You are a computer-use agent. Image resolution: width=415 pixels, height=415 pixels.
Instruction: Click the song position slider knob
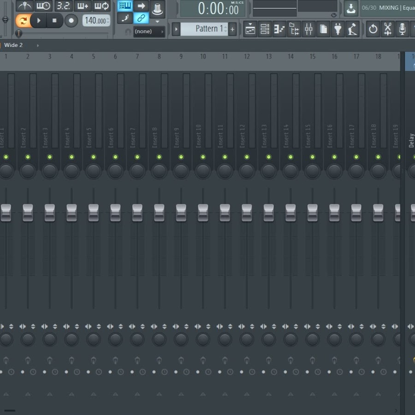tap(18, 33)
